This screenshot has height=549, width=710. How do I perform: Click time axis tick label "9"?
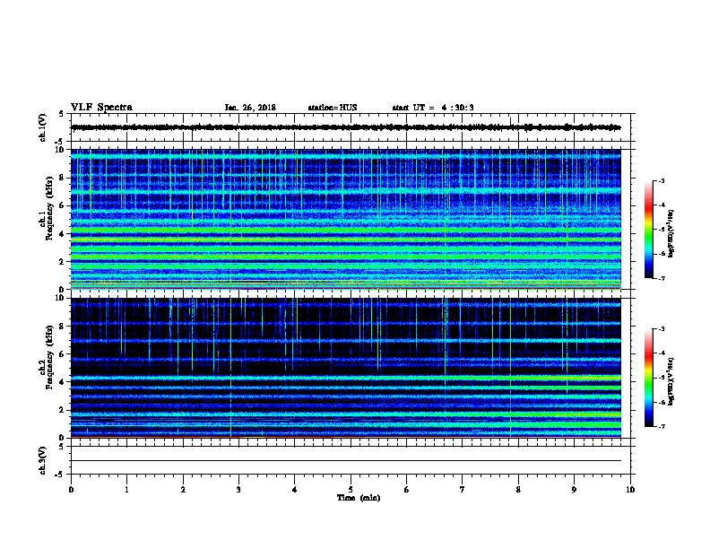click(574, 490)
